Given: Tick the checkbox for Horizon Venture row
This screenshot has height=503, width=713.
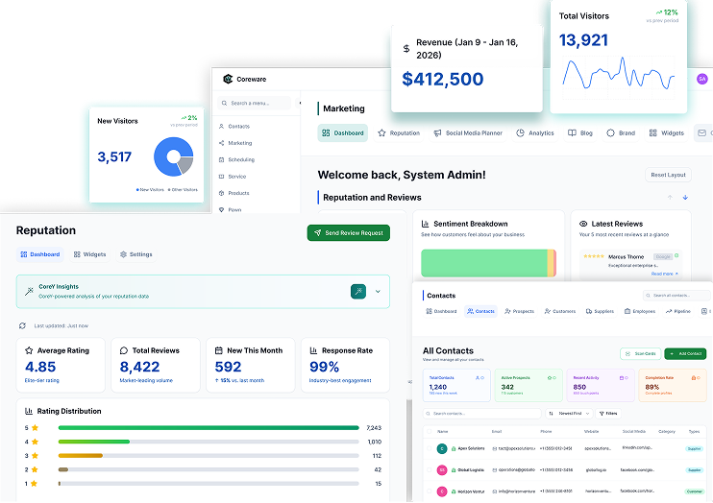Looking at the screenshot, I should tap(430, 491).
